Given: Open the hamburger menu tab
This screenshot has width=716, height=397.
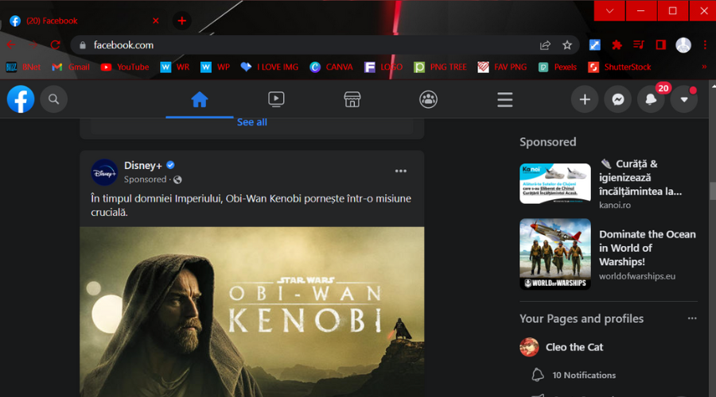Looking at the screenshot, I should pyautogui.click(x=504, y=99).
